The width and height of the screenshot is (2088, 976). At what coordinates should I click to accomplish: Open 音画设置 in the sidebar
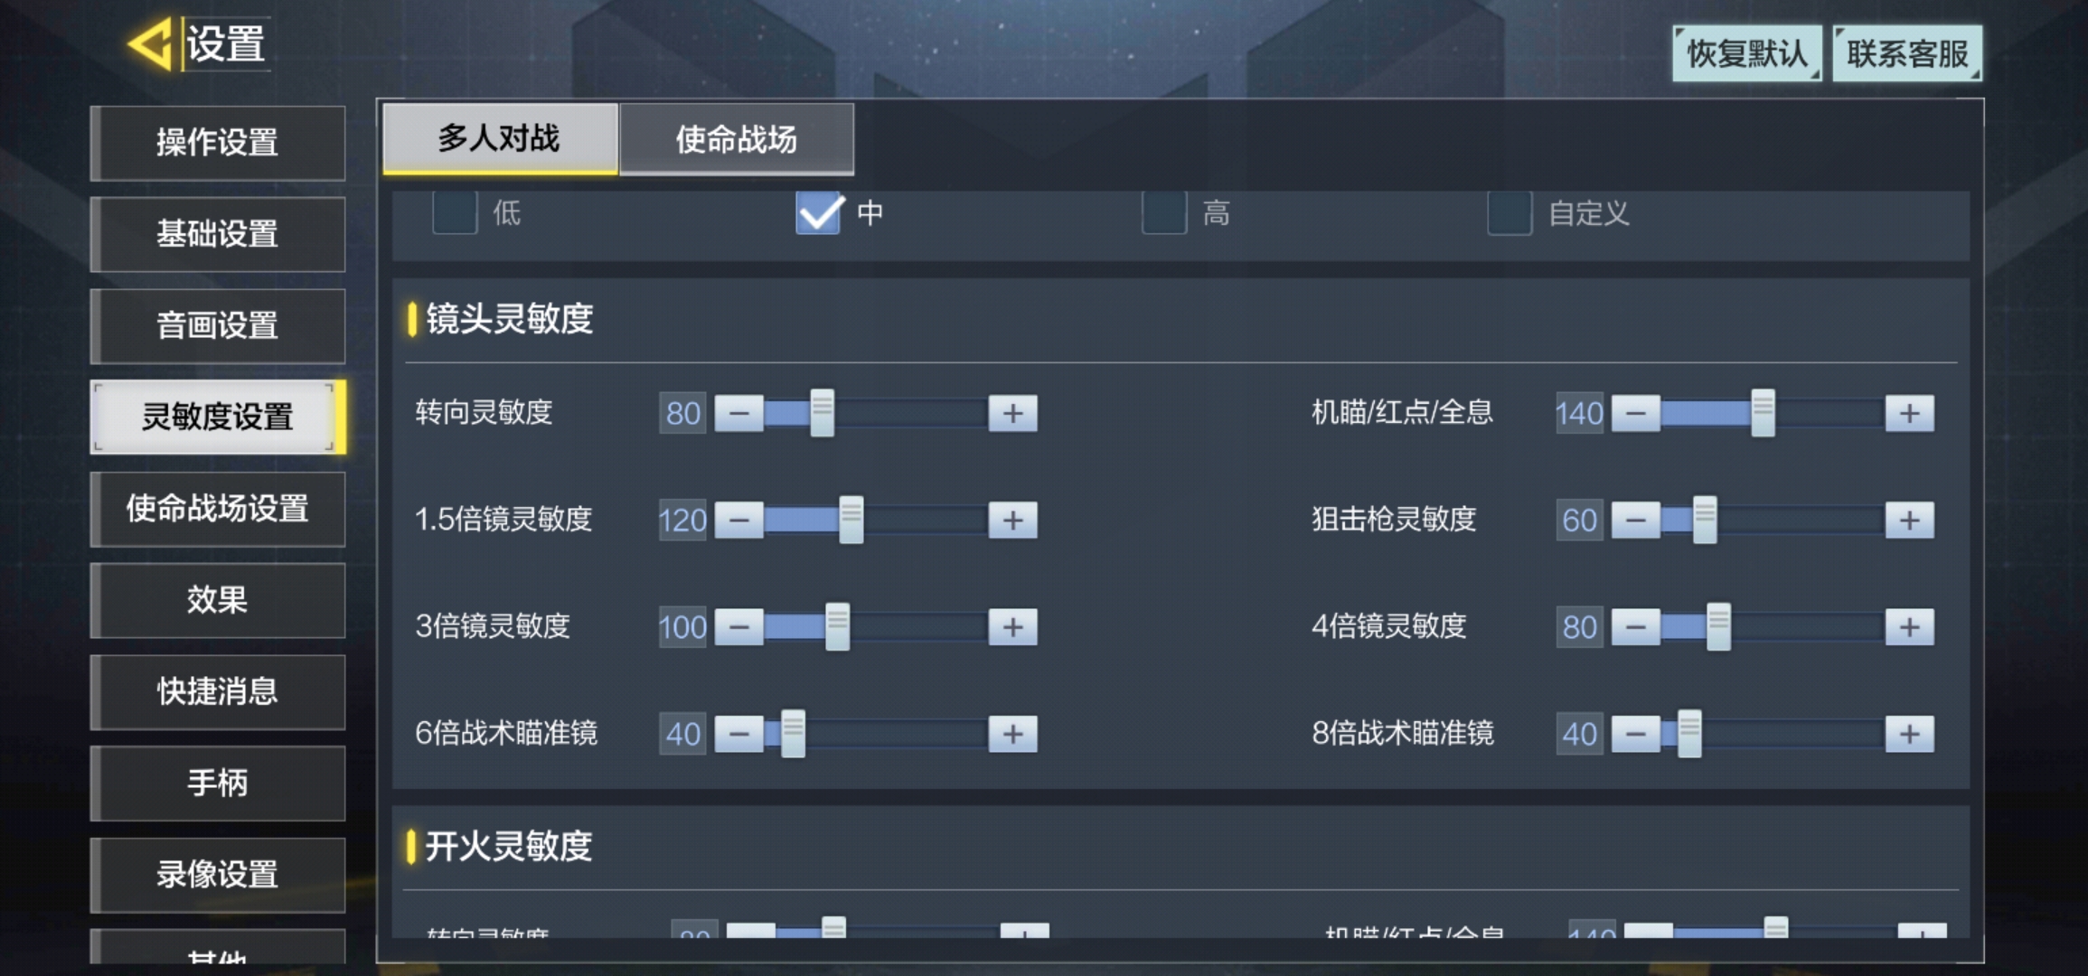[x=218, y=325]
